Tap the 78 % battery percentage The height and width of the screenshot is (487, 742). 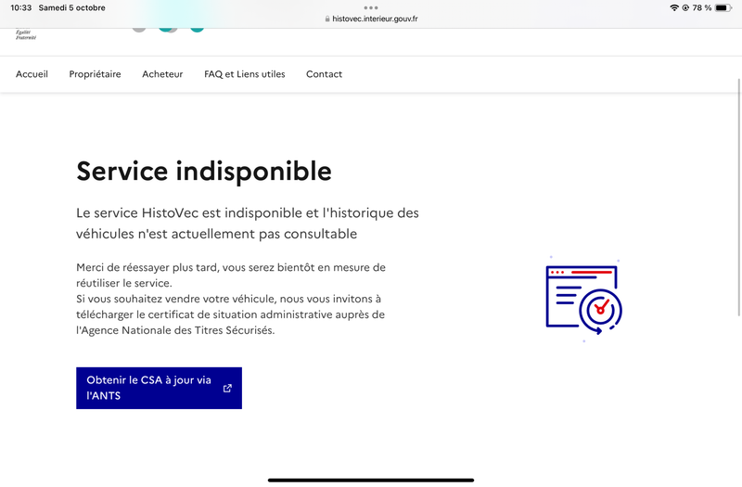click(702, 7)
